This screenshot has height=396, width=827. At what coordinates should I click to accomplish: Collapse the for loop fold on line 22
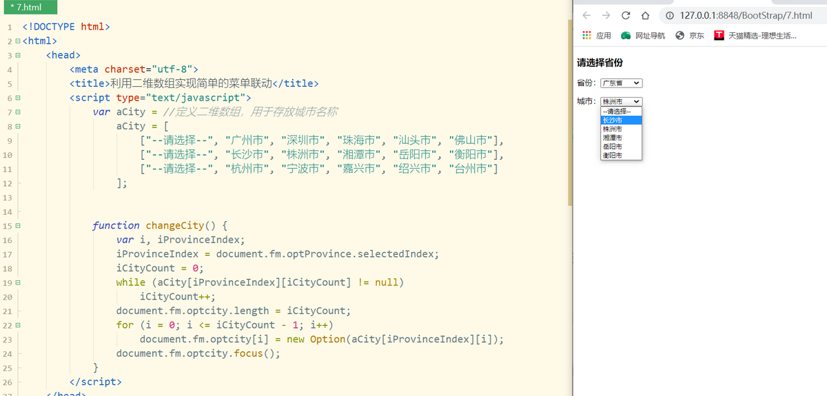pos(18,324)
